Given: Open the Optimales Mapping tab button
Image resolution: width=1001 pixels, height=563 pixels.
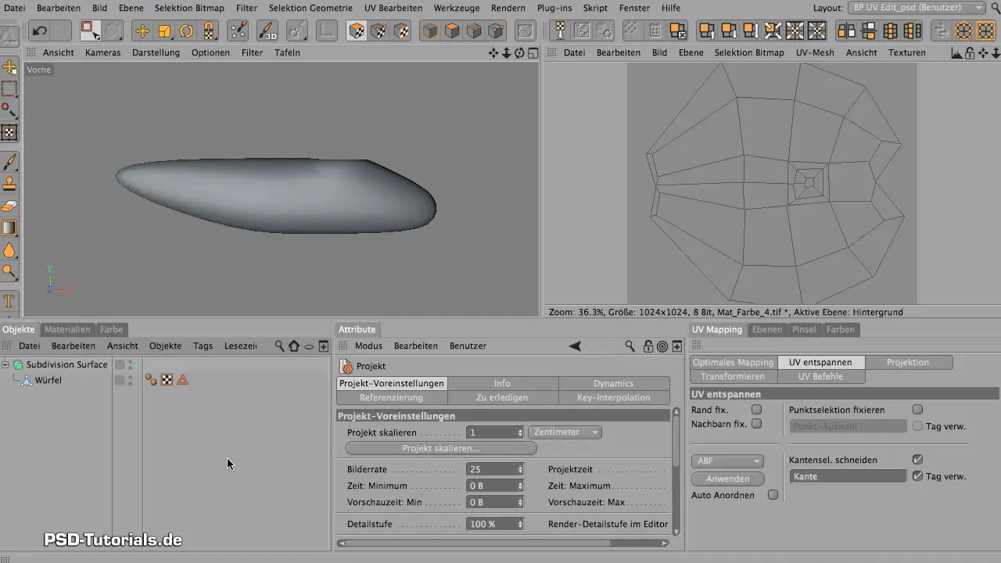Looking at the screenshot, I should point(734,362).
